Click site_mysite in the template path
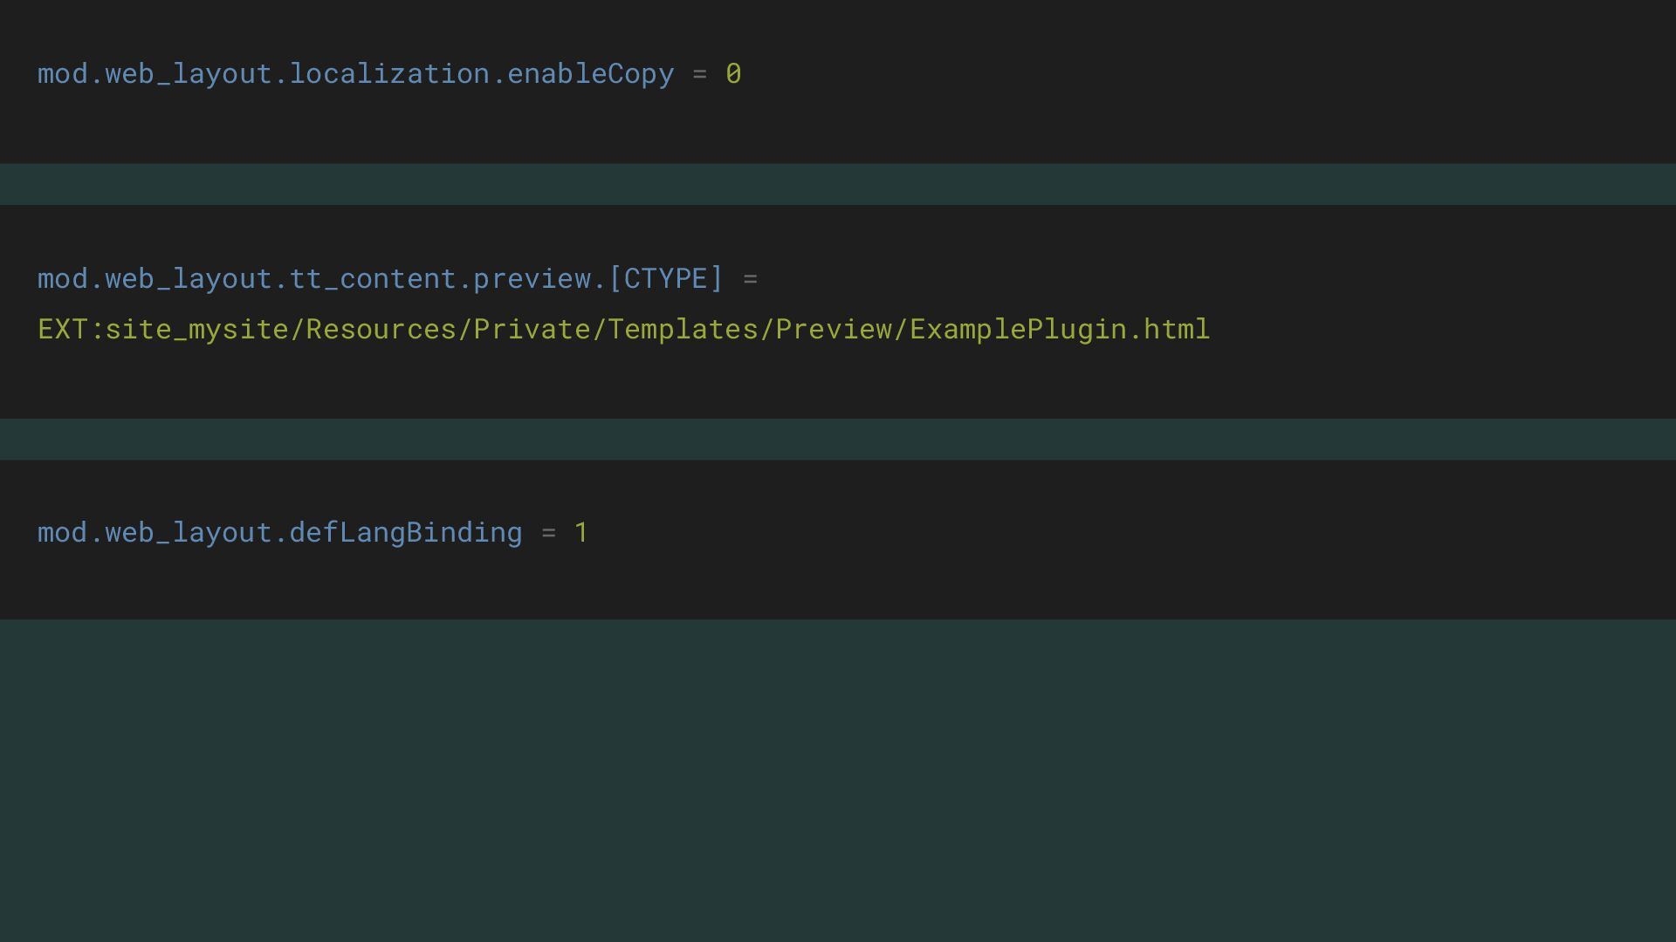The width and height of the screenshot is (1676, 942). pos(196,330)
